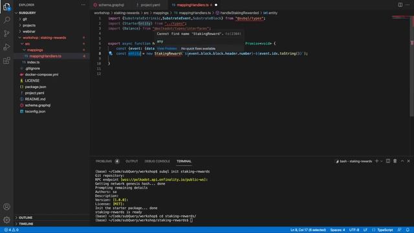
Task: Click the feedback icon in status bar
Action: click(400, 230)
